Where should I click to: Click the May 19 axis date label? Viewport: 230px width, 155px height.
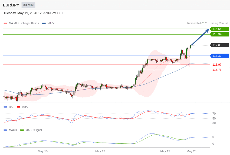point(165,151)
